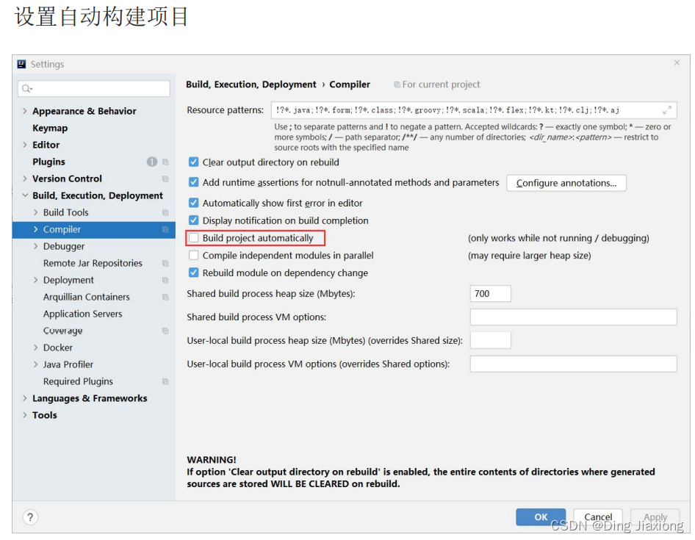The height and width of the screenshot is (540, 695).
Task: Click the project-level icon beside Version Control
Action: click(165, 179)
